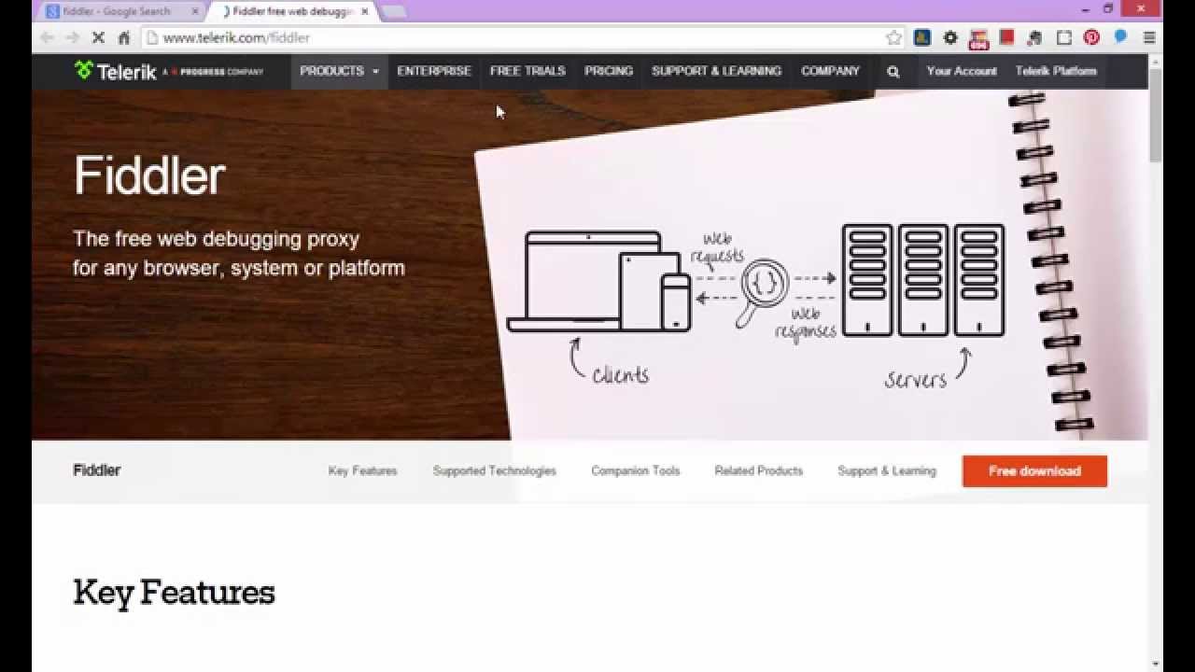Click the Fiddler hero heading
This screenshot has height=672, width=1195.
point(149,175)
